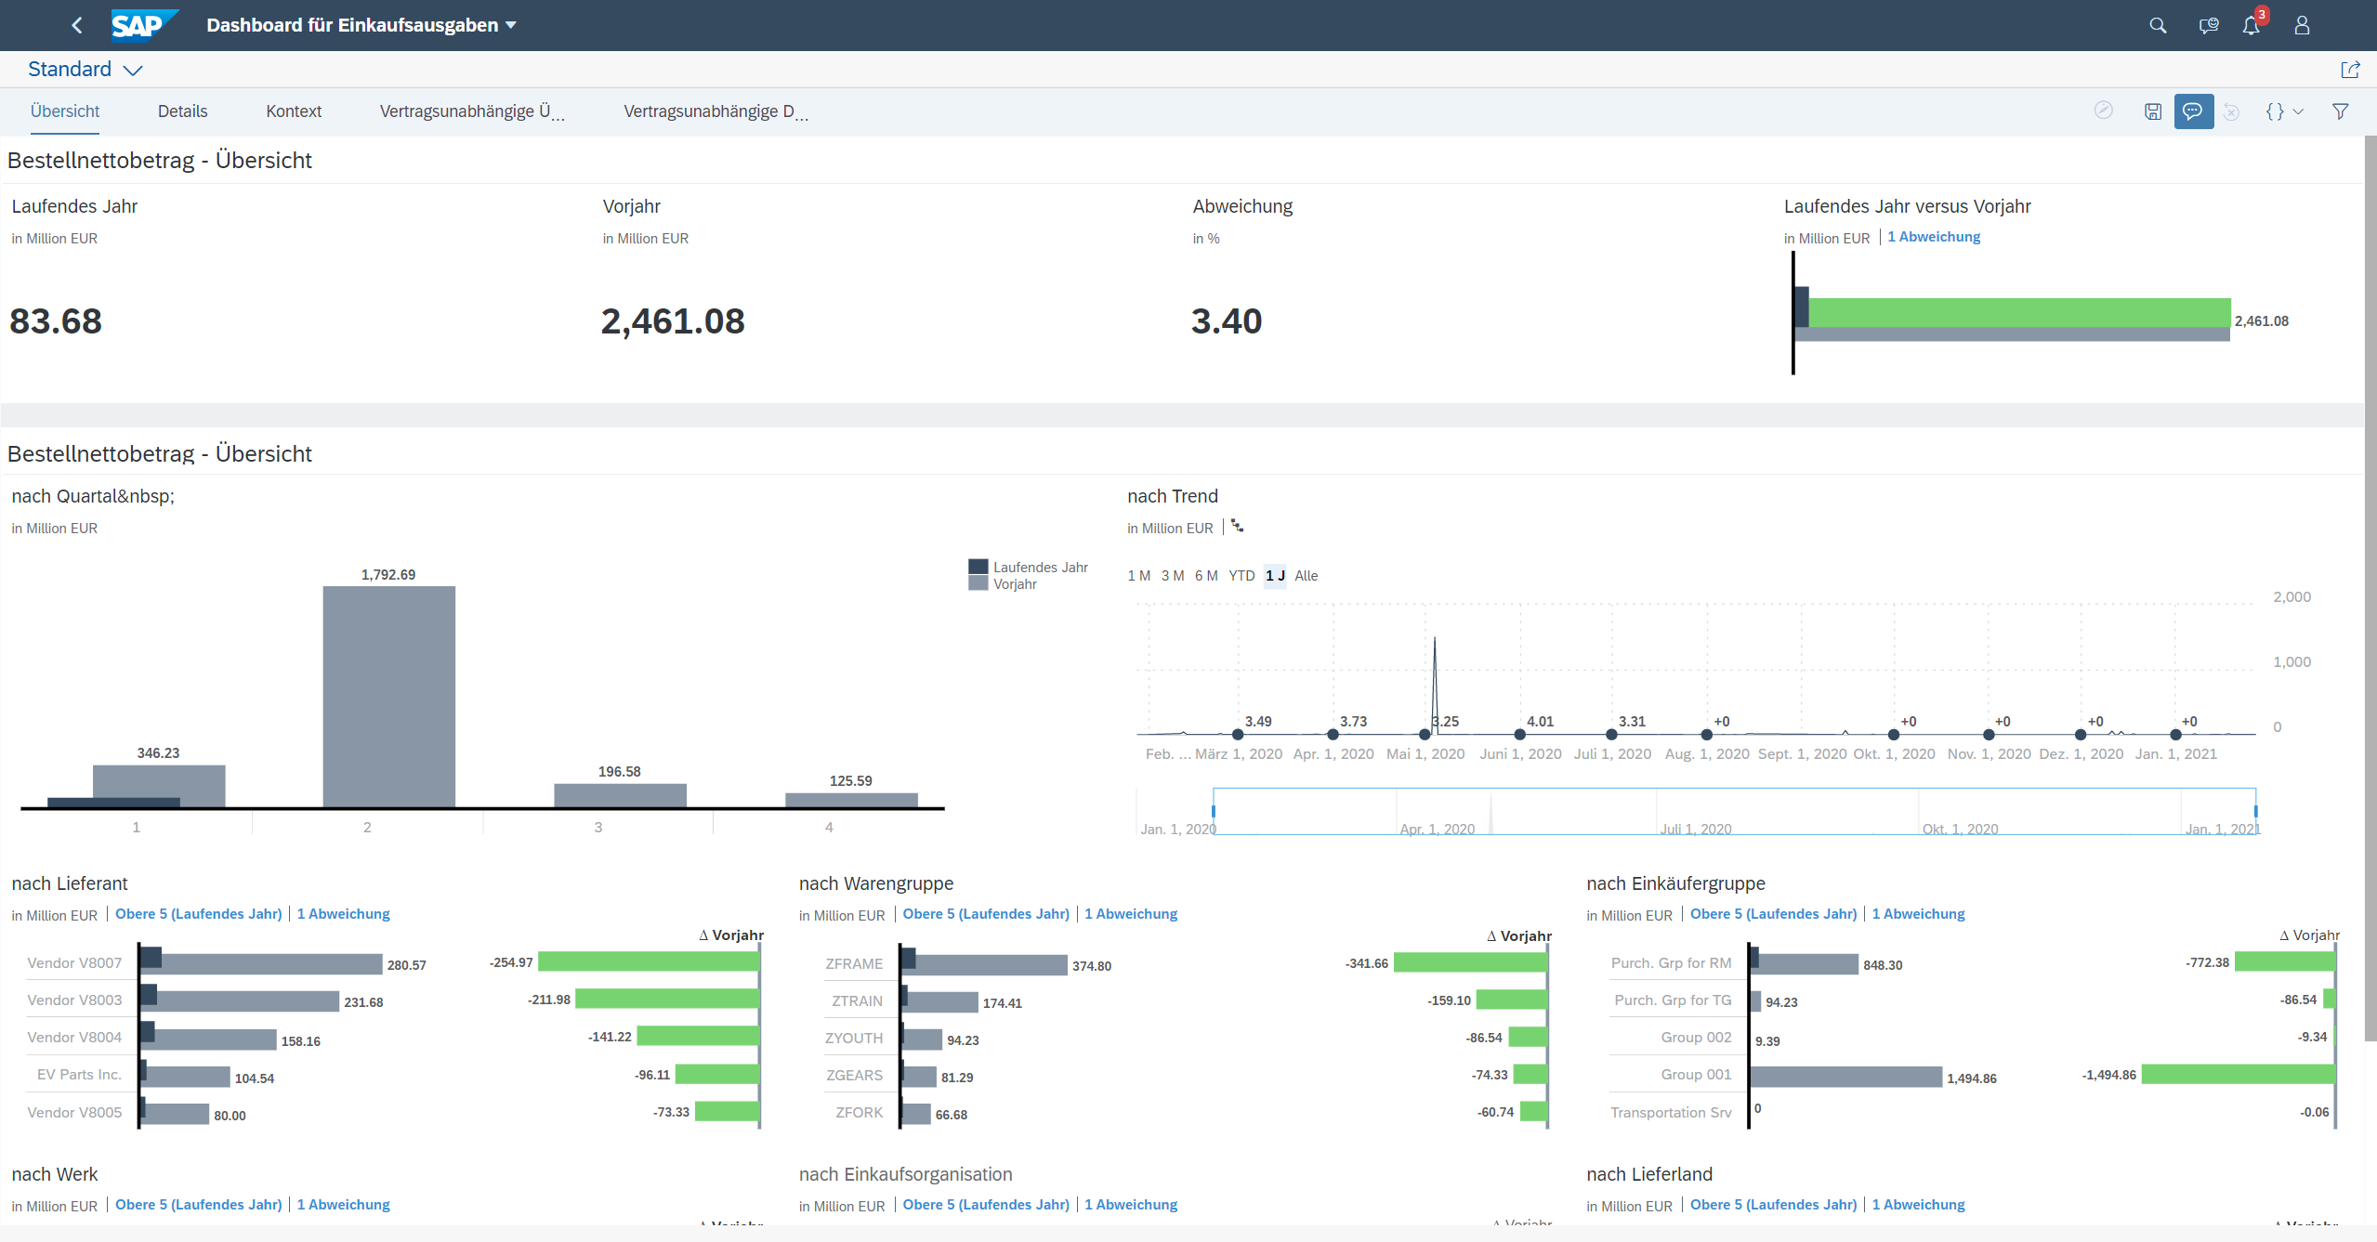Click right handle of trend range slider
Viewport: 2377px width, 1242px height.
[x=2255, y=811]
